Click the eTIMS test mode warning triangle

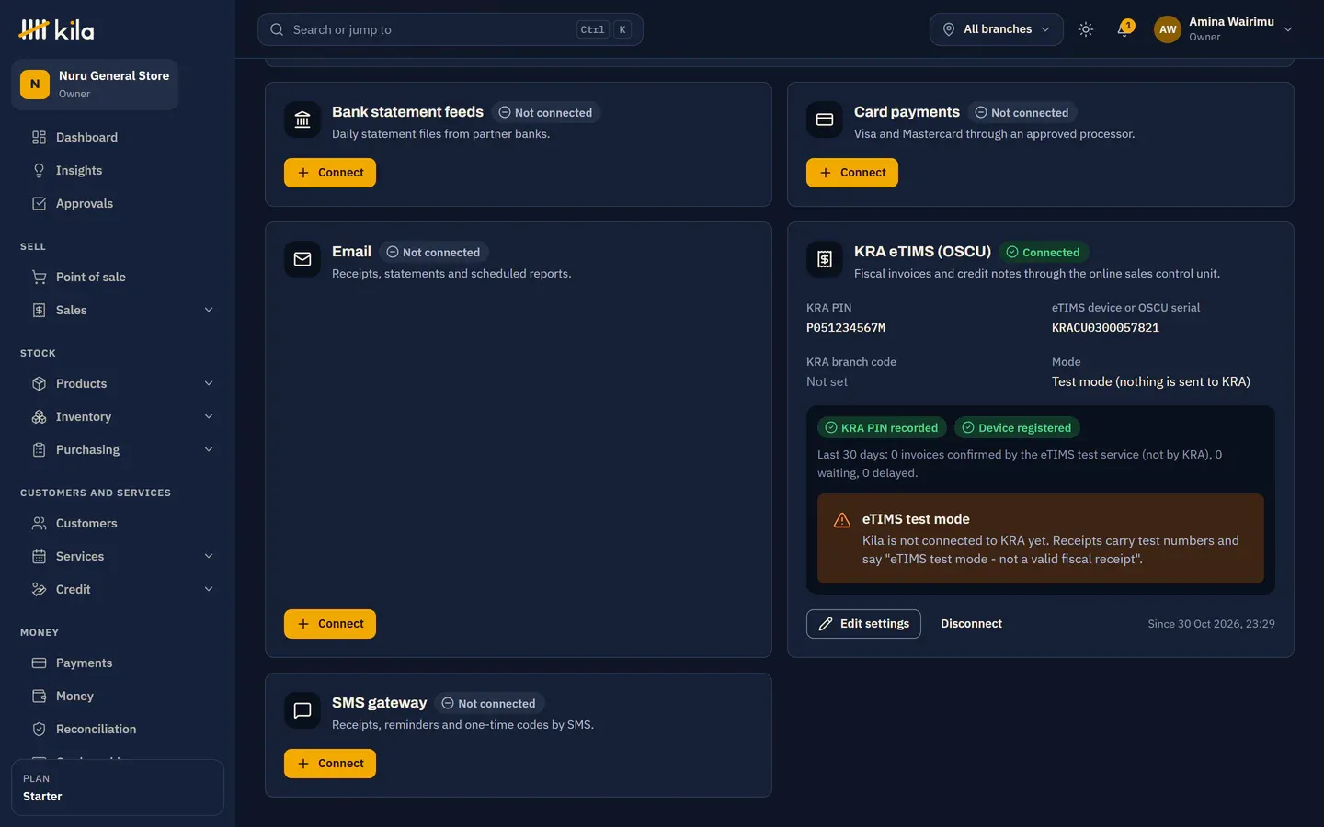click(842, 520)
